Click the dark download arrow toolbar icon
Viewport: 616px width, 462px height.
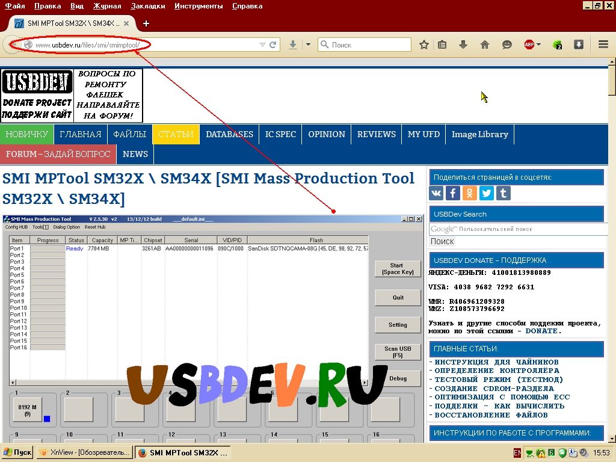463,45
